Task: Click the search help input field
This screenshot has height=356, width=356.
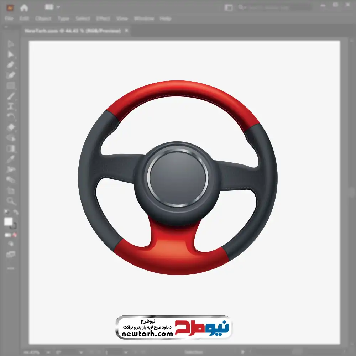Action: coord(274,7)
